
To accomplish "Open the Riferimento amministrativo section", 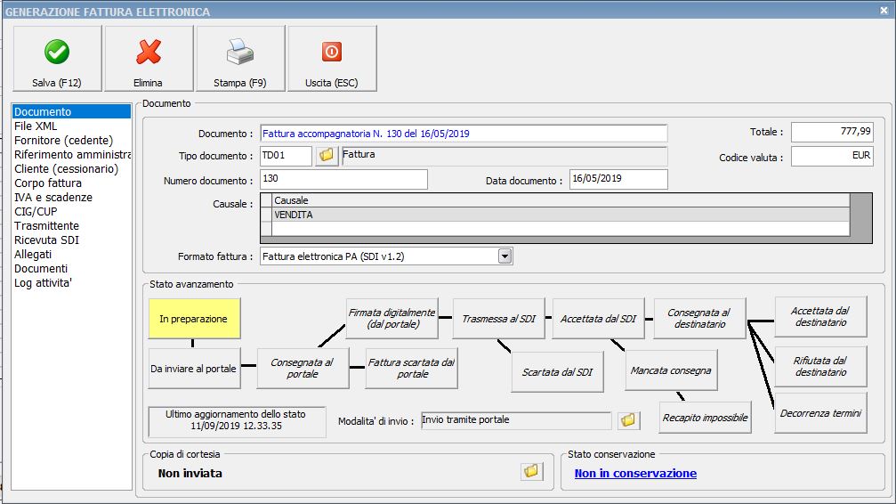I will point(71,154).
